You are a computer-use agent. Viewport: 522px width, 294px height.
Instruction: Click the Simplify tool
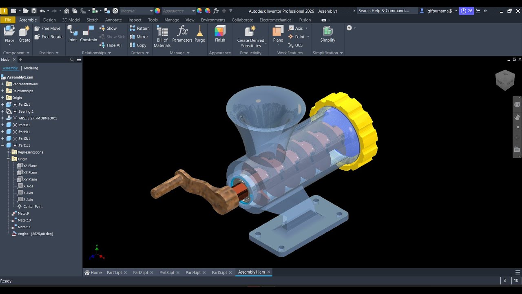[x=328, y=34]
